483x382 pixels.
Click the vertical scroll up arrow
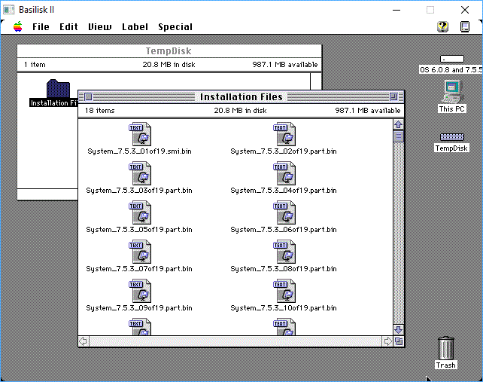click(399, 124)
